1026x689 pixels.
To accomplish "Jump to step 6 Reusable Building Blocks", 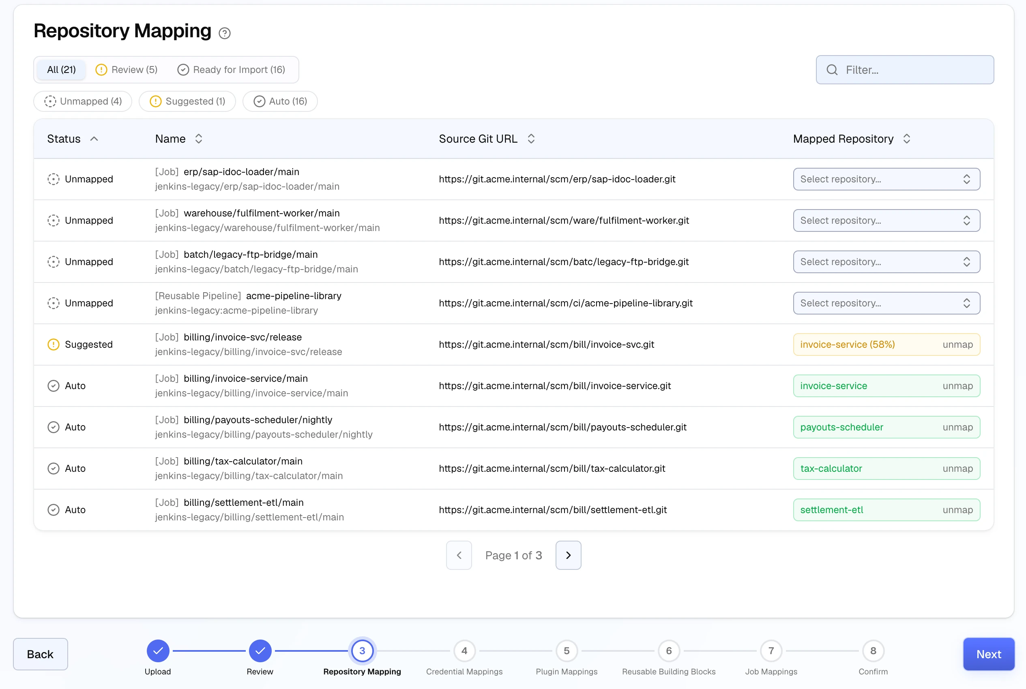I will pyautogui.click(x=669, y=651).
